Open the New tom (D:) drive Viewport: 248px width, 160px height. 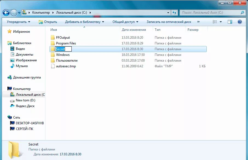(25, 100)
